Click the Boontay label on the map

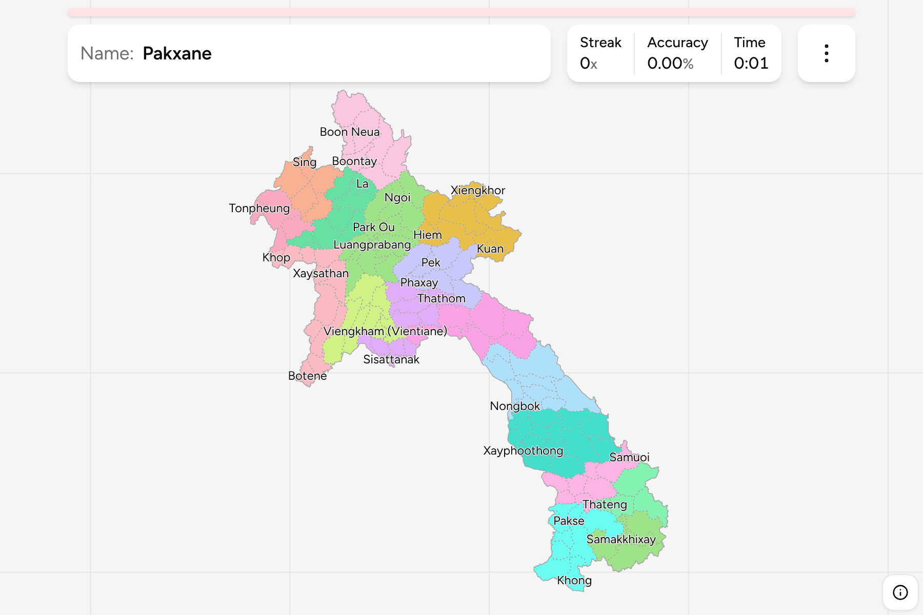pyautogui.click(x=354, y=161)
